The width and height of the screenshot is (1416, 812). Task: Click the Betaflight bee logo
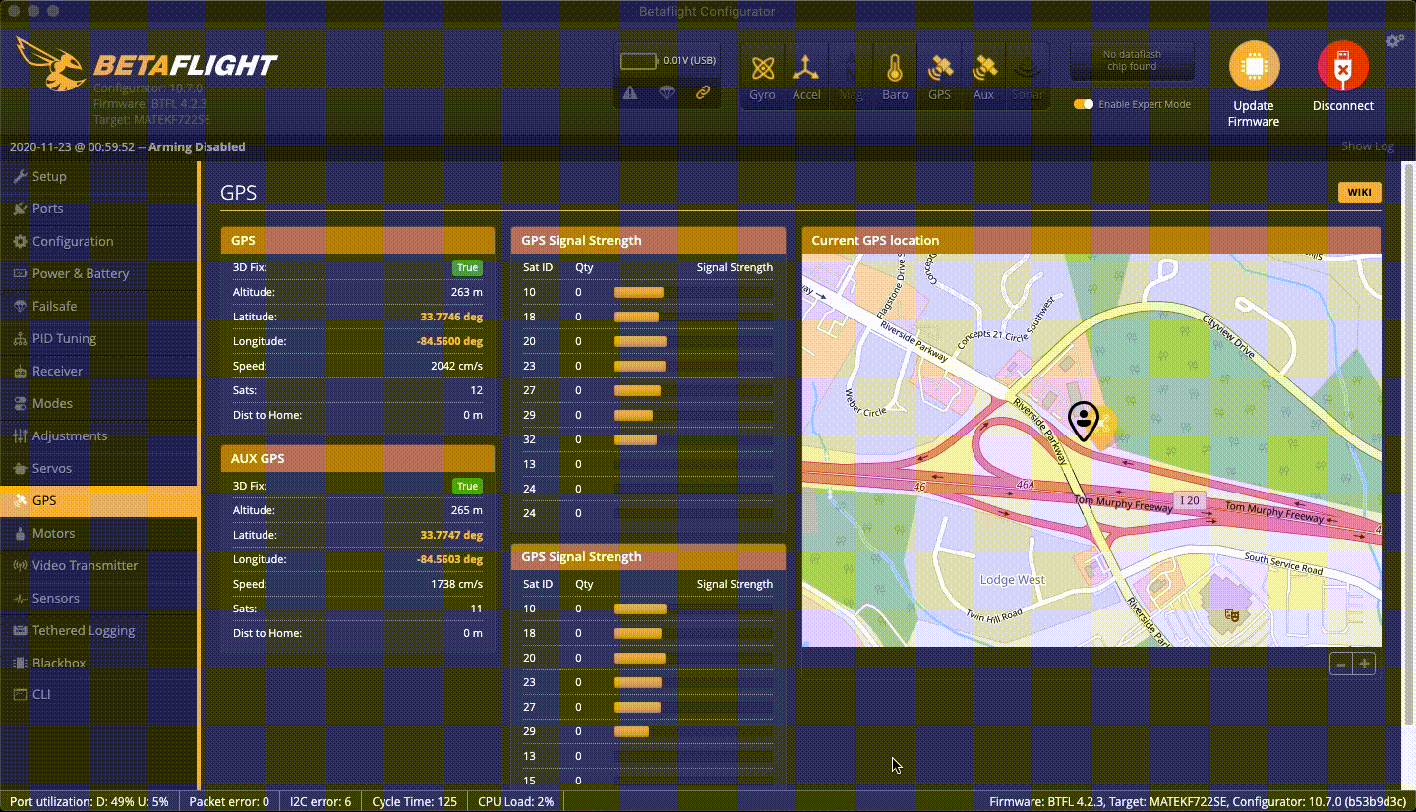click(50, 65)
